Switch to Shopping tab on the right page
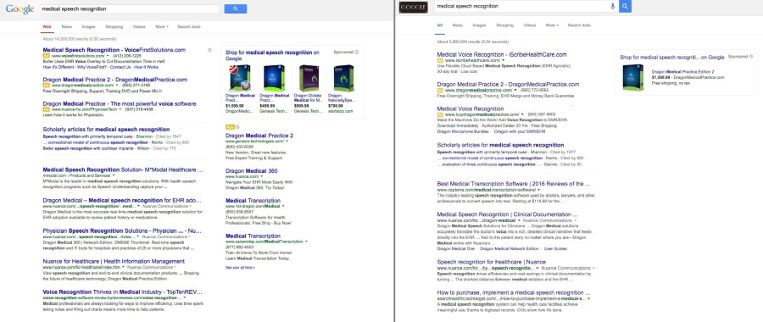The image size is (763, 322). (x=504, y=25)
